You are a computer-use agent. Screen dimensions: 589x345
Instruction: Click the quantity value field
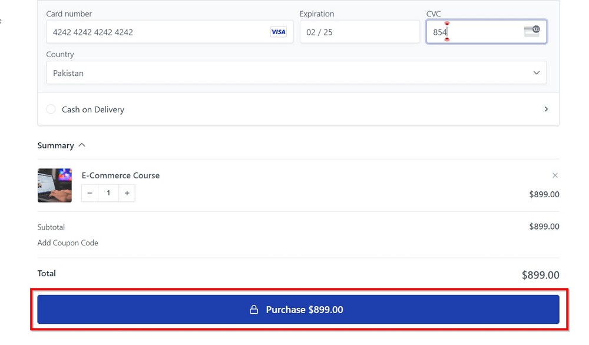pyautogui.click(x=108, y=193)
